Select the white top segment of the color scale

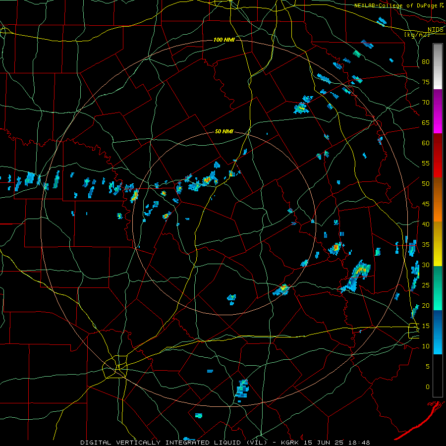click(438, 66)
